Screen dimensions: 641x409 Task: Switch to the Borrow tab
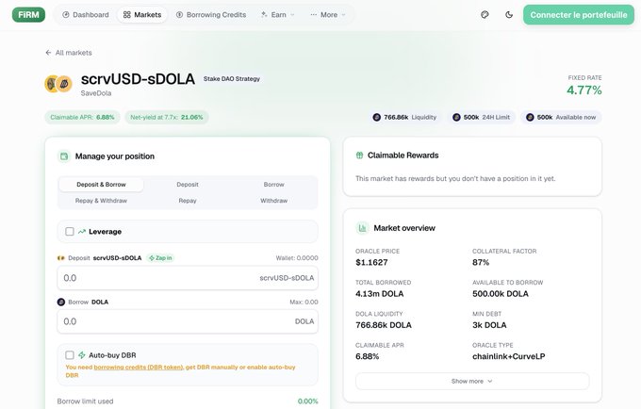pos(273,185)
